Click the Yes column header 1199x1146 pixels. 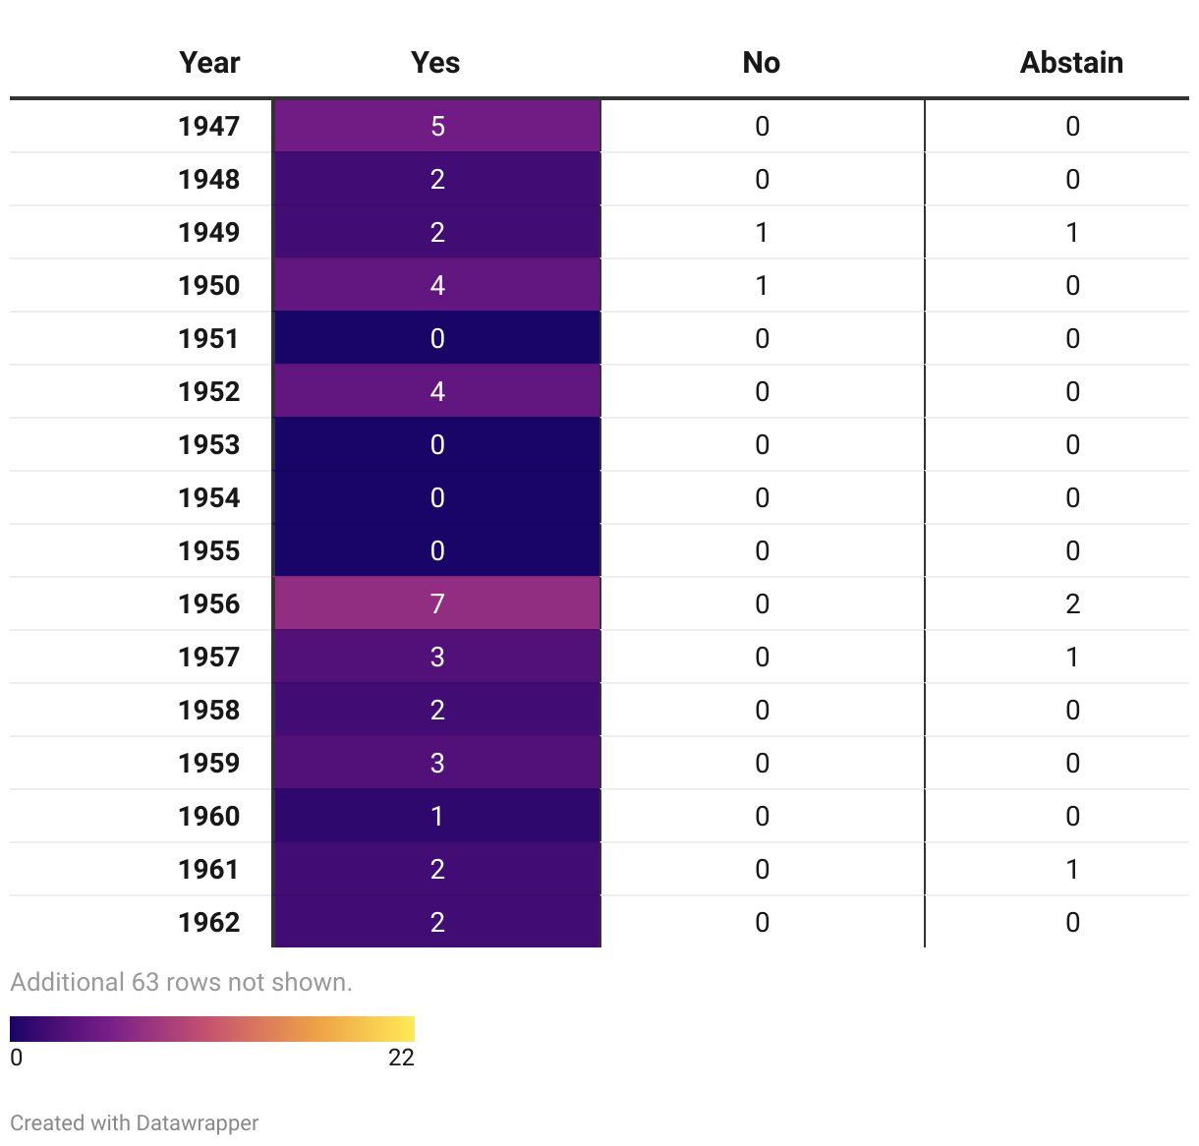pos(435,63)
